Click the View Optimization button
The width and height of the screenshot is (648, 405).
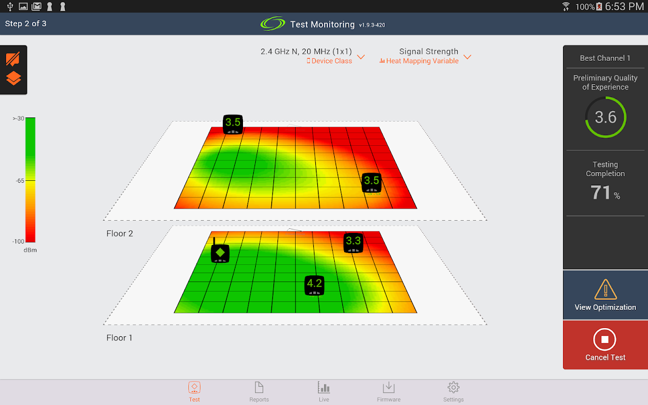605,295
